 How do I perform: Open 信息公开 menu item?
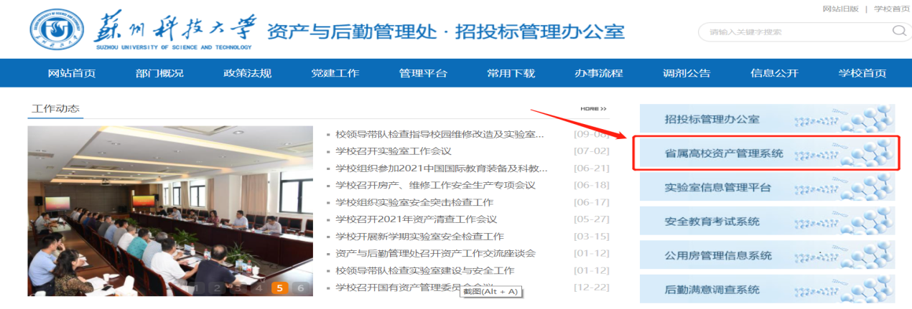point(774,73)
